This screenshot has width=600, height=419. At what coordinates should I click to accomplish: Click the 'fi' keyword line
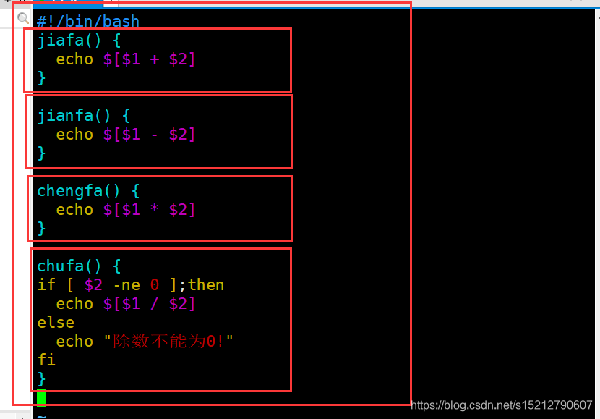(46, 360)
